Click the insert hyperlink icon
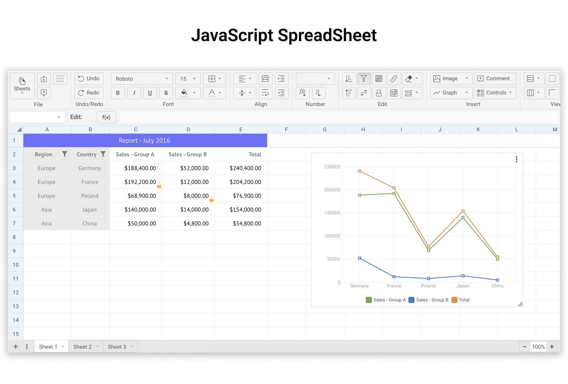The image size is (568, 384). tap(394, 79)
